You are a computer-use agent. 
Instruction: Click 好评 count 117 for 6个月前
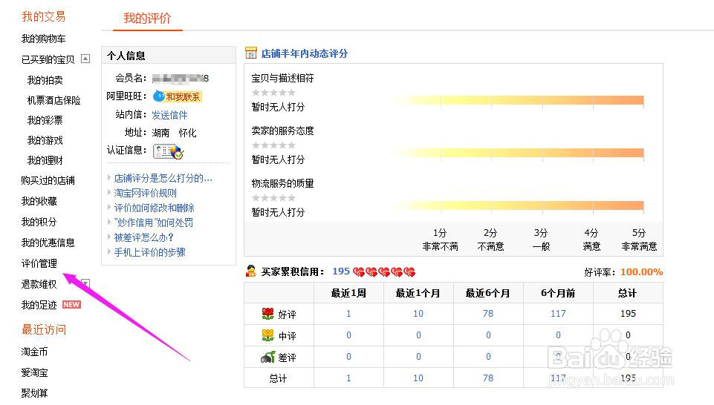(558, 313)
